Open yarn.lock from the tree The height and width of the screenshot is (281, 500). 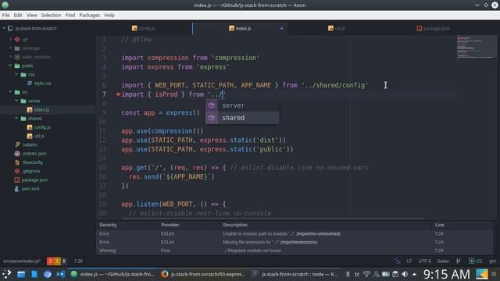pos(30,189)
